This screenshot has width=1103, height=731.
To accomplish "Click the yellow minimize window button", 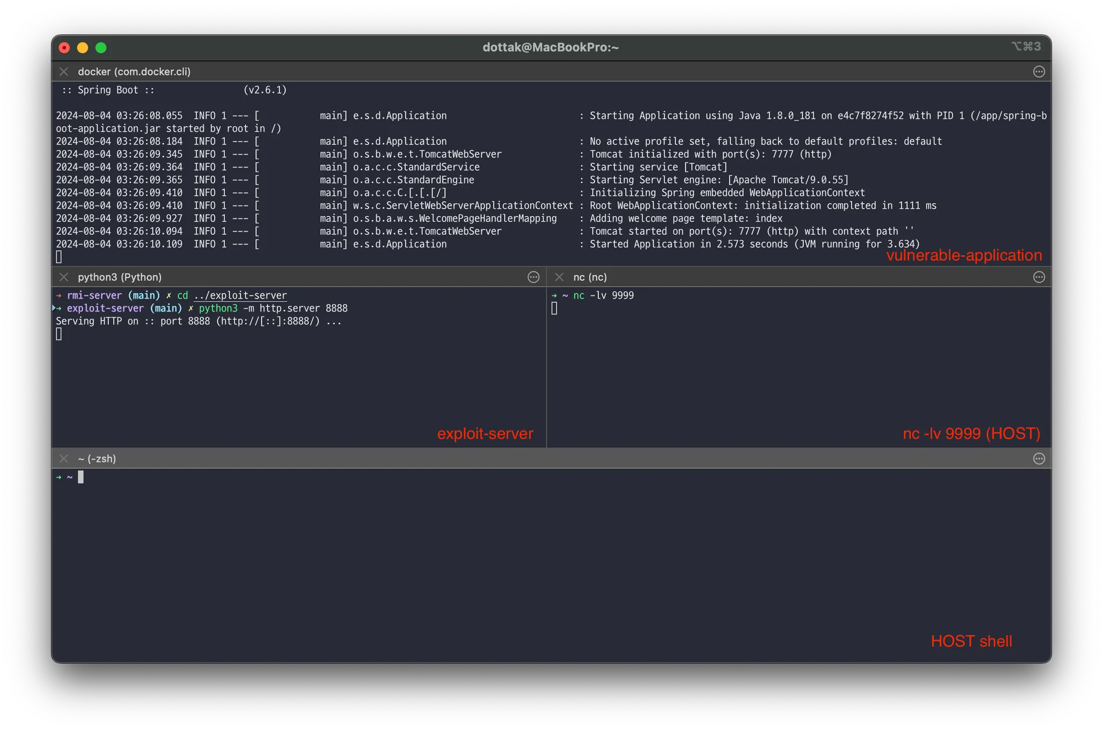I will pyautogui.click(x=82, y=48).
